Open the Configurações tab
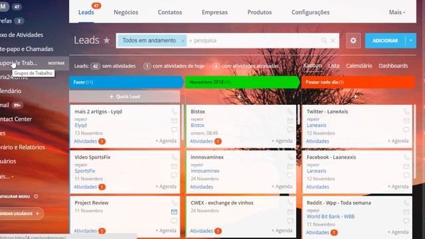The image size is (425, 239). (311, 12)
